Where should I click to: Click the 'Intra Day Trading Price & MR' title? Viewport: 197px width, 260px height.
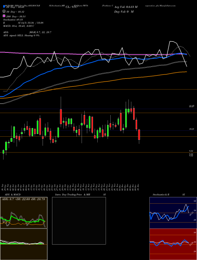pyautogui.click(x=72, y=195)
